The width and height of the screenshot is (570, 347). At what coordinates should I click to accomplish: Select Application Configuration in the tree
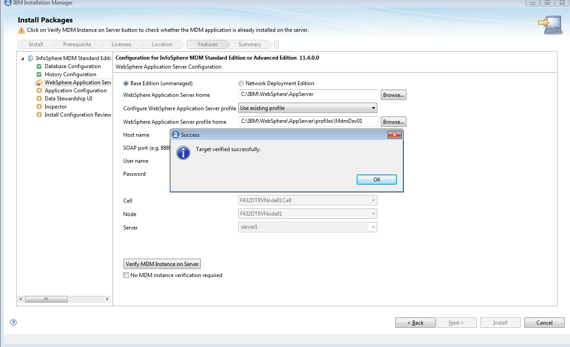(76, 91)
